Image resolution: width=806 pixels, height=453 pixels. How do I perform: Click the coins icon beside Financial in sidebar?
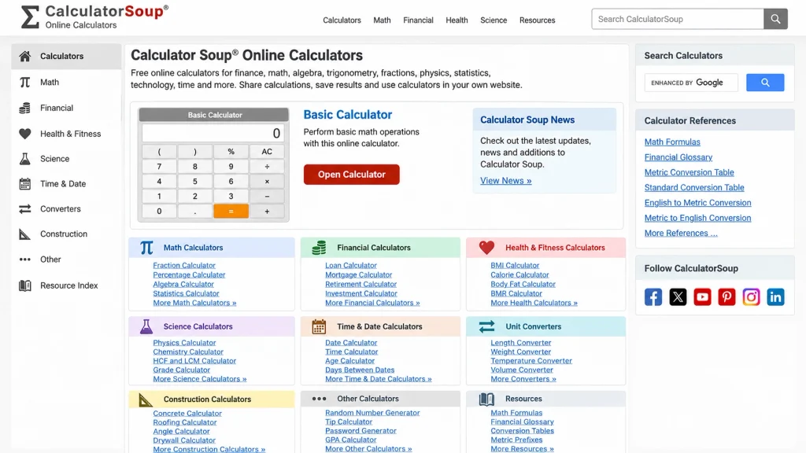point(24,108)
